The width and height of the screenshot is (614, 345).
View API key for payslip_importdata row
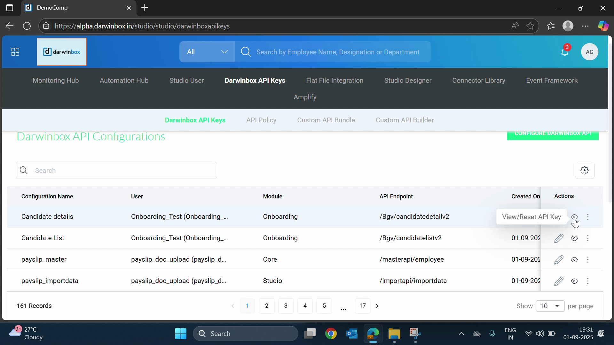tap(574, 281)
